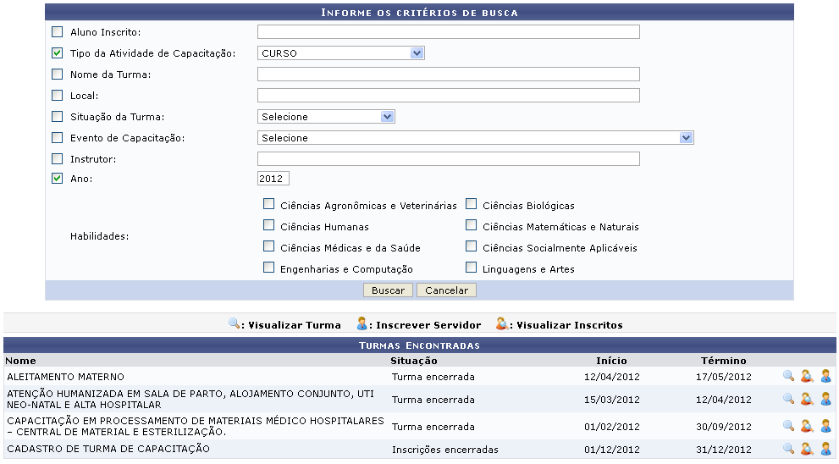View enrolled list for CAPACITAÇÃO EM PROCESSAMENTO row
This screenshot has height=464, width=839.
coord(807,426)
